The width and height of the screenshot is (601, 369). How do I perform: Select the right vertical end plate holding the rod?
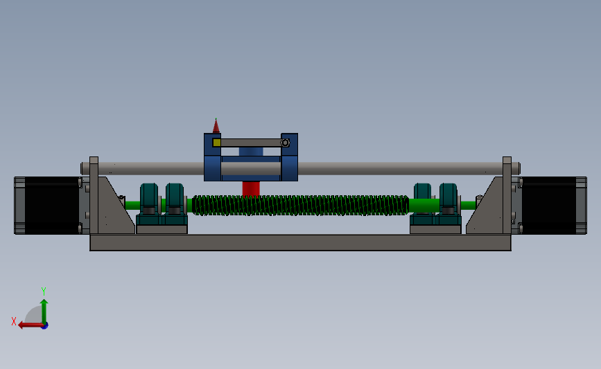pyautogui.click(x=507, y=195)
